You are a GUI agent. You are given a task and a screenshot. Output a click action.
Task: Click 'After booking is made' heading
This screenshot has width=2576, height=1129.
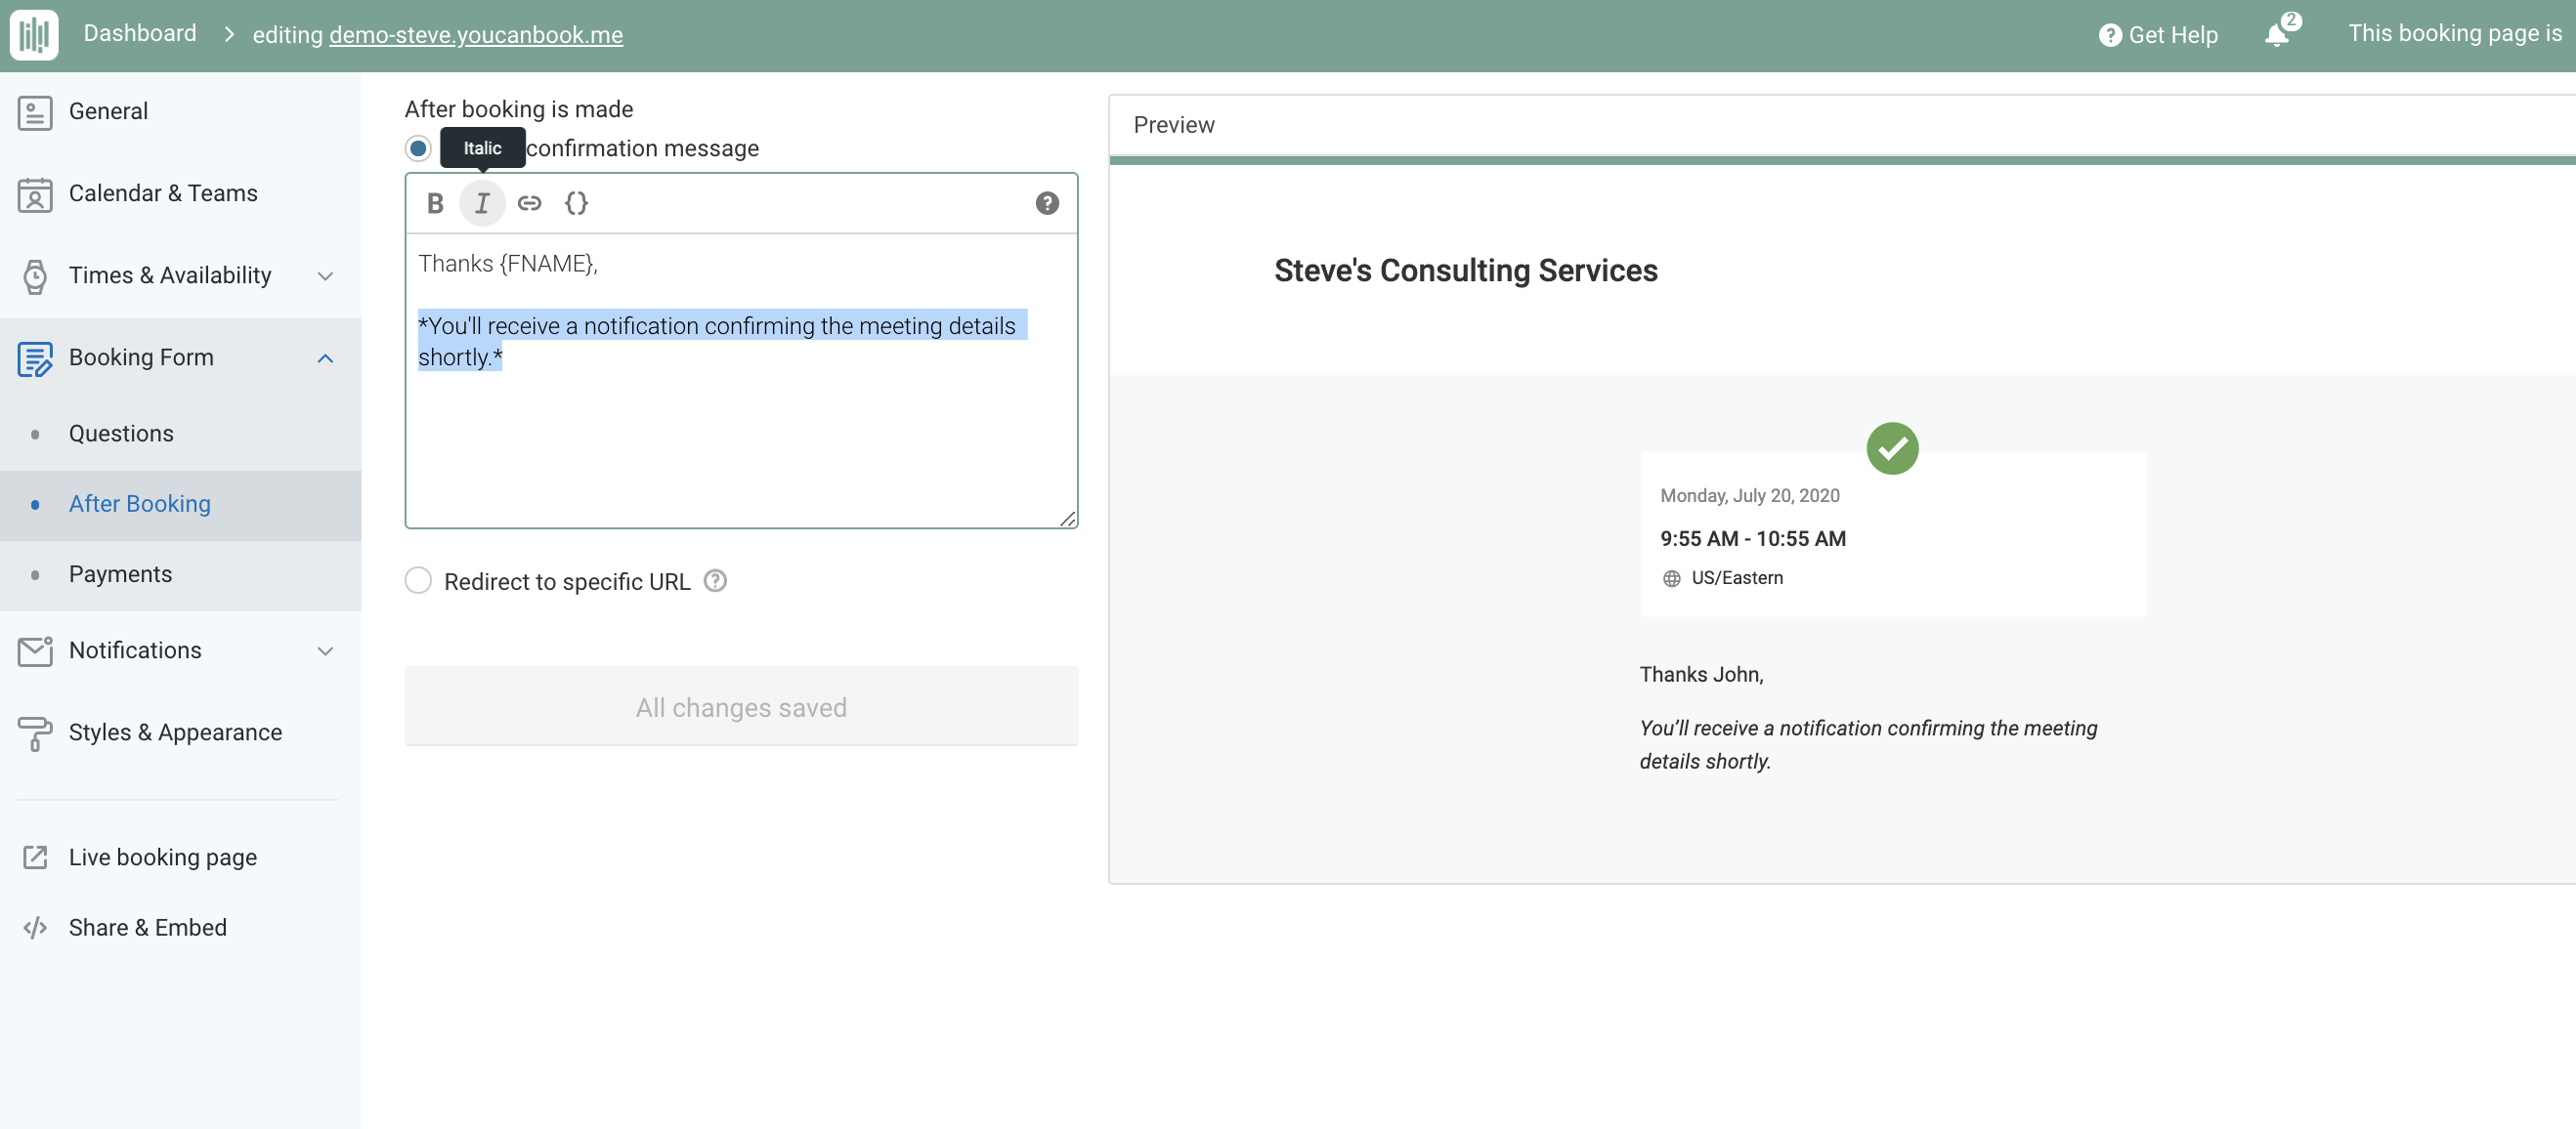click(518, 110)
